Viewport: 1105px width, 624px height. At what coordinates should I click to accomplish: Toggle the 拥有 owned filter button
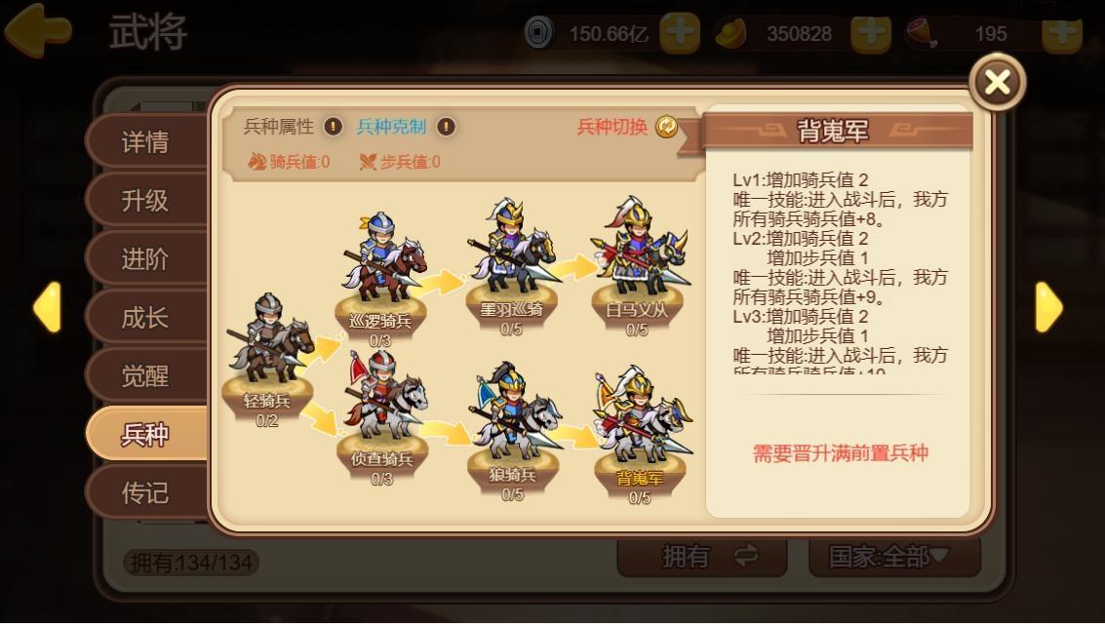click(702, 557)
